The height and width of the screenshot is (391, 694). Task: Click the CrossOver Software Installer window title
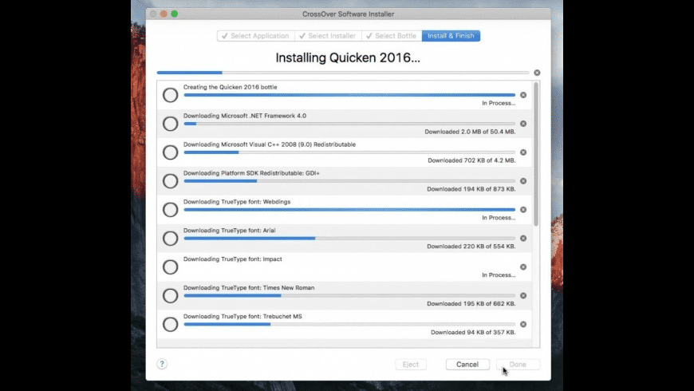(x=349, y=14)
